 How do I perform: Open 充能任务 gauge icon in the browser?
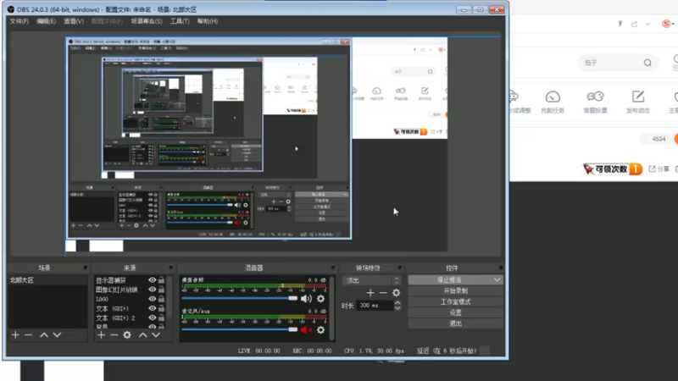click(x=553, y=97)
